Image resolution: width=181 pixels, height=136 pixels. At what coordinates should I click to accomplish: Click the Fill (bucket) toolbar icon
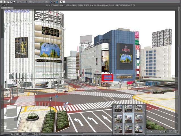pos(34,2)
